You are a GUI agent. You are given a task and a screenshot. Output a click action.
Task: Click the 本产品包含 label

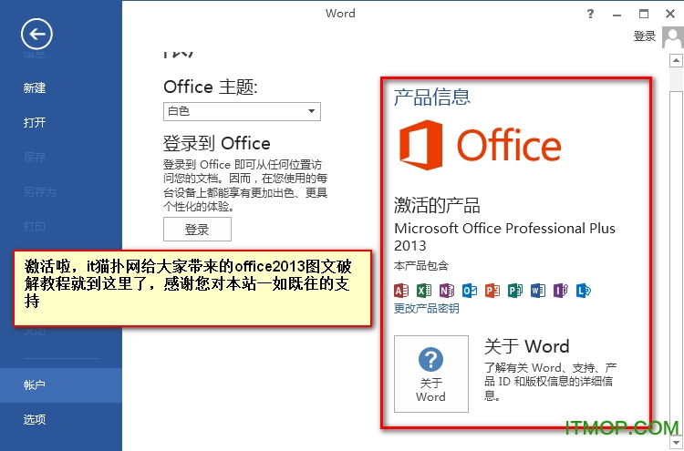(x=421, y=266)
